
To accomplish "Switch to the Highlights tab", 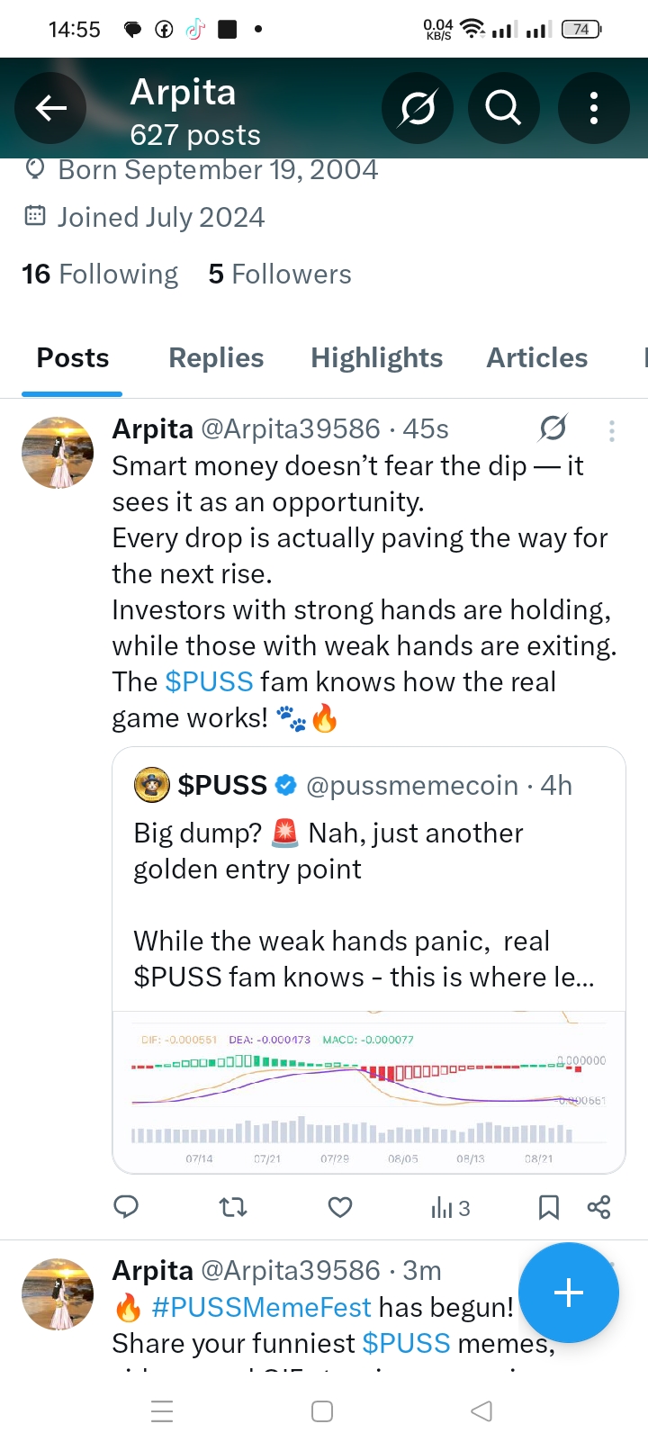I will pyautogui.click(x=377, y=357).
